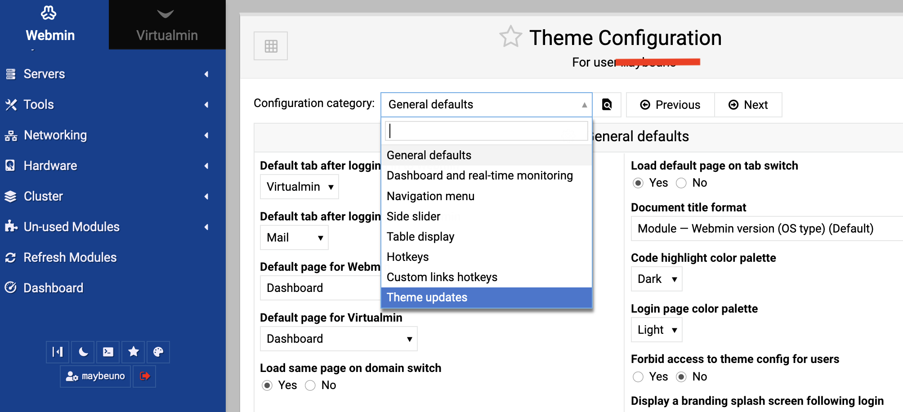Open Document title format dropdown
The image size is (903, 412).
(x=767, y=228)
